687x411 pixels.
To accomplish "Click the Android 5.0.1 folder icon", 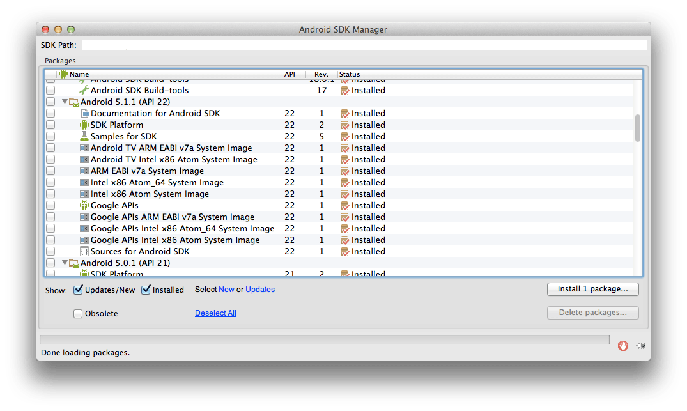I will pyautogui.click(x=74, y=263).
